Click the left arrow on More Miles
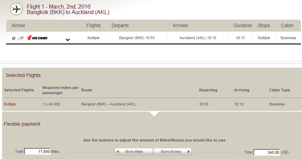 point(118,151)
